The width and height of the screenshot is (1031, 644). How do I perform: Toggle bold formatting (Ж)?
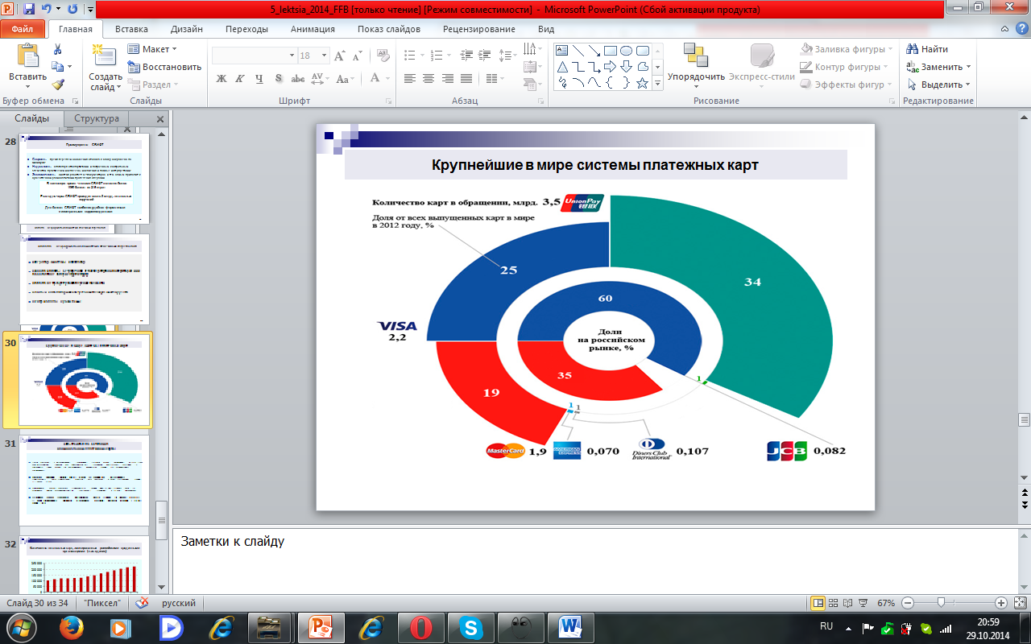[x=222, y=78]
